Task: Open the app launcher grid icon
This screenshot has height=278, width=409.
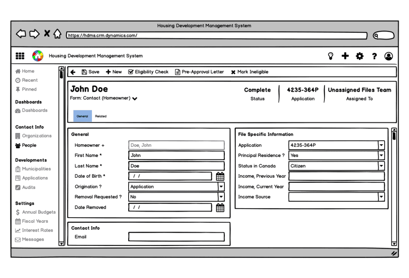Action: click(x=20, y=56)
